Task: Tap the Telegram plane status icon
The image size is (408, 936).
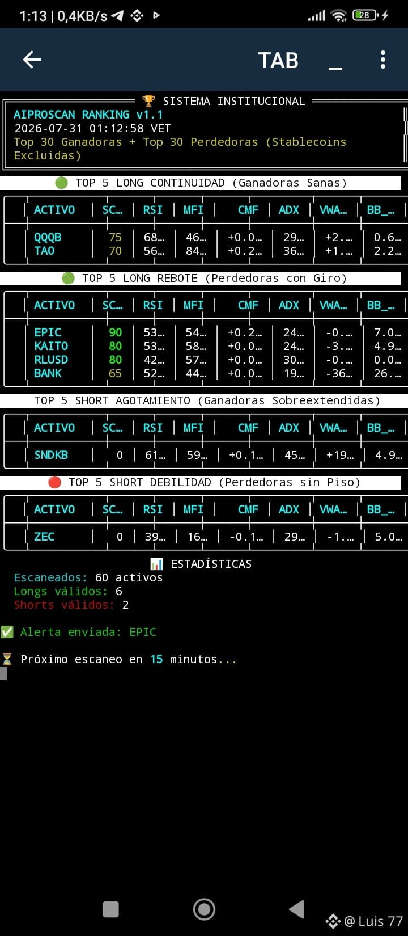Action: [x=117, y=16]
